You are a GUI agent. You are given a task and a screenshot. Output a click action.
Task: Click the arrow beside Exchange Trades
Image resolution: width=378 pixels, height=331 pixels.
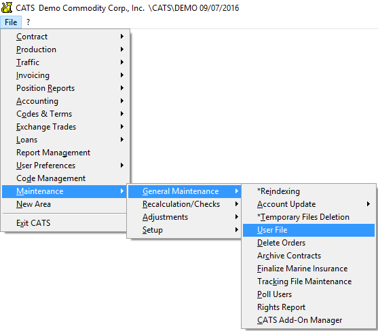click(122, 126)
